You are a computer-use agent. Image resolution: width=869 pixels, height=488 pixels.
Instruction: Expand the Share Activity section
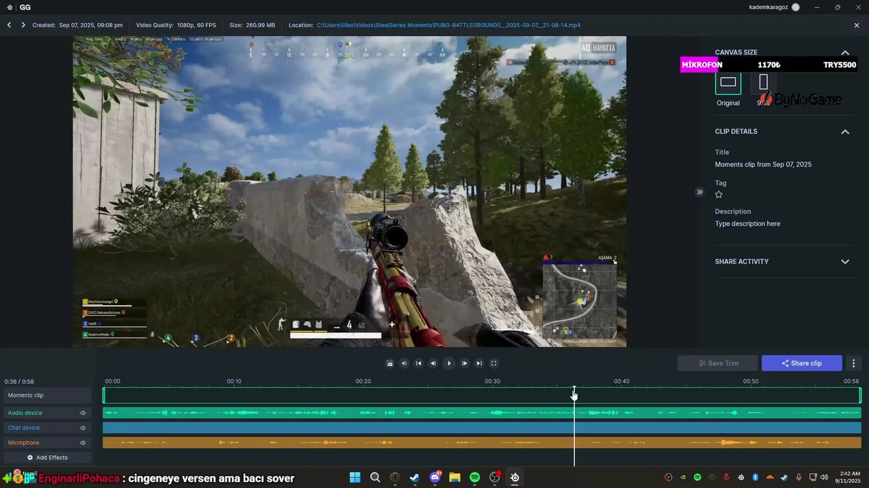point(845,262)
